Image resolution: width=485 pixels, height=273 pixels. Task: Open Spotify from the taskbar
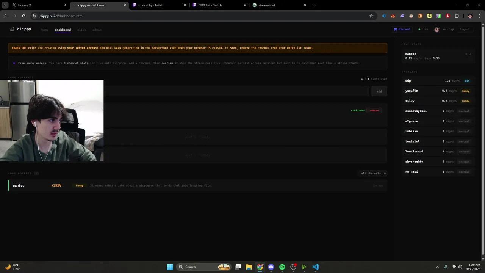[x=282, y=267]
